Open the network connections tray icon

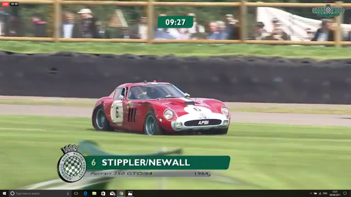tap(319, 193)
